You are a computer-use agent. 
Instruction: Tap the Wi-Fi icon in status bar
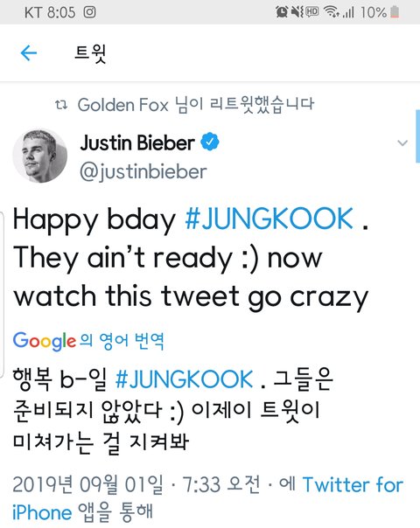(x=331, y=12)
